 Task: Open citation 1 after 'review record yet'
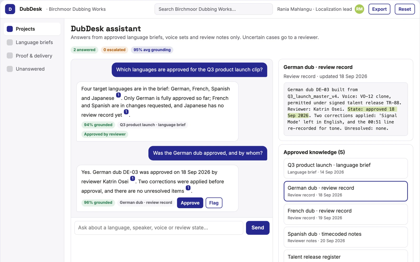(x=126, y=112)
